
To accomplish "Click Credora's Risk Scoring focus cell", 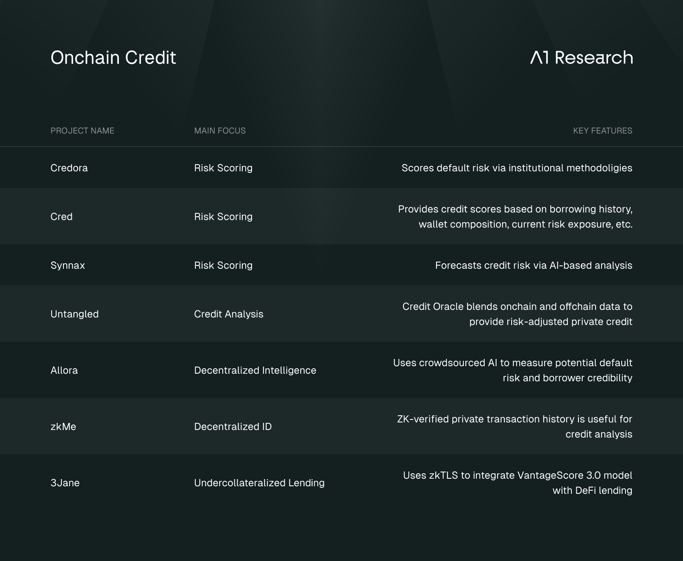I will pyautogui.click(x=223, y=168).
